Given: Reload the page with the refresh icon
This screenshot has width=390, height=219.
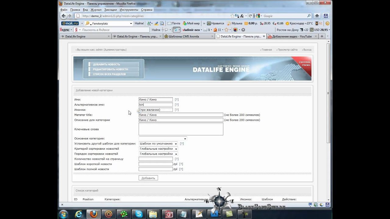Looking at the screenshot, I should tap(250, 16).
